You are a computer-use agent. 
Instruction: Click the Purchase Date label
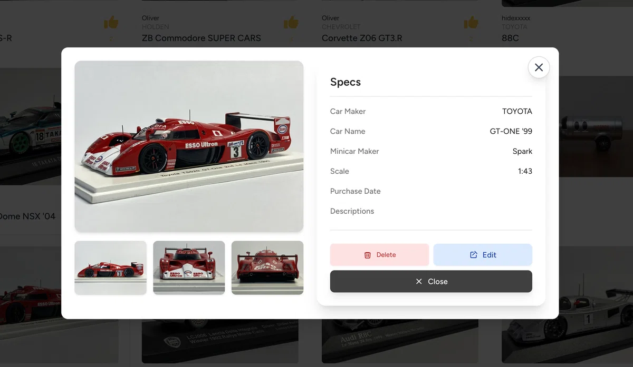click(x=356, y=191)
